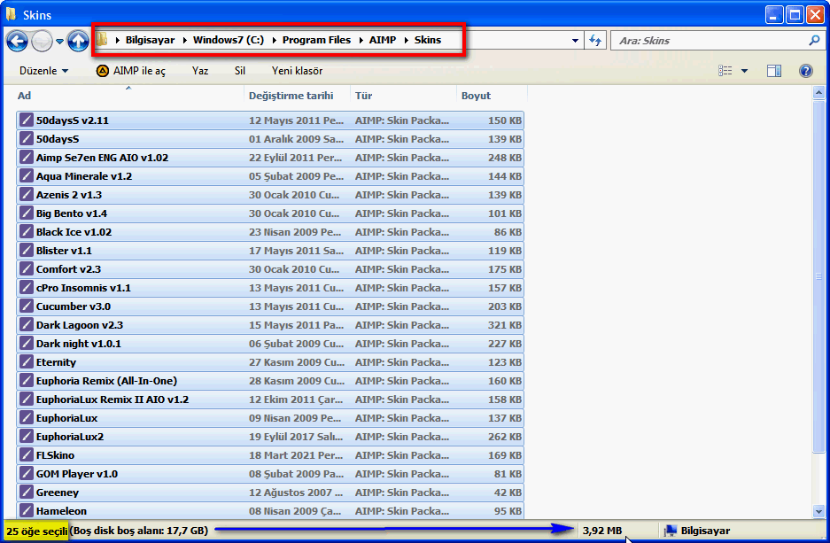
Task: Open the recent pages dropdown arrow
Action: click(60, 42)
